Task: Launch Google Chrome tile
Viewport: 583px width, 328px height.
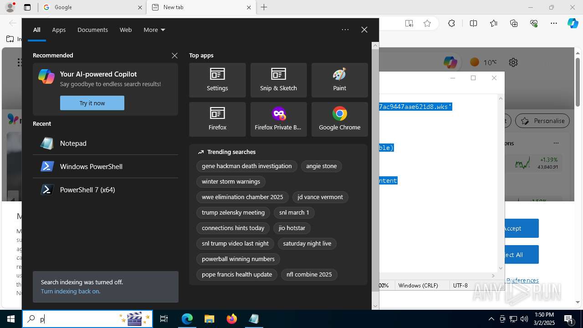Action: (339, 119)
